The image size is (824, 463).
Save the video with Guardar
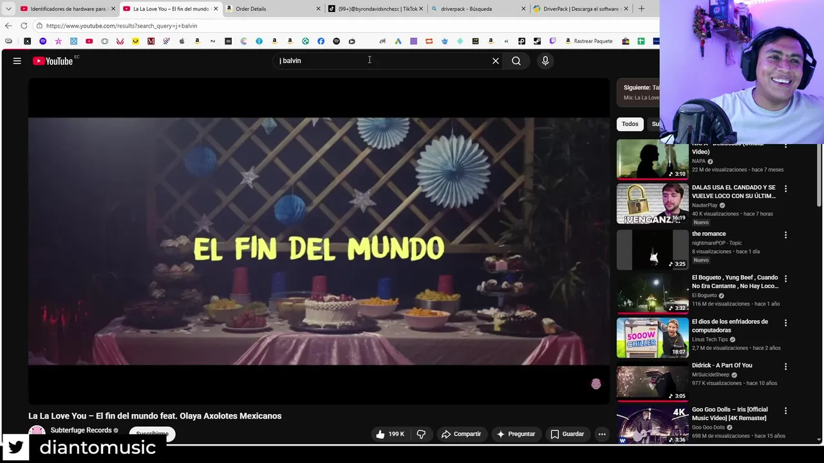tap(567, 434)
